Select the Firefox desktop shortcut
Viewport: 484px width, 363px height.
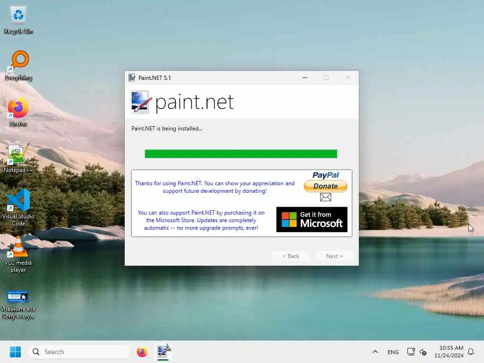18,112
